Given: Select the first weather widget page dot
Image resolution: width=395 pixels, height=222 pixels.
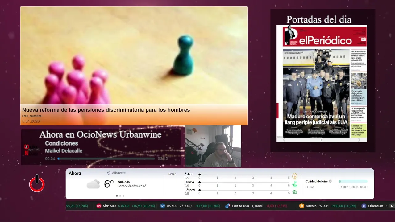Looking at the screenshot, I should pyautogui.click(x=117, y=196).
